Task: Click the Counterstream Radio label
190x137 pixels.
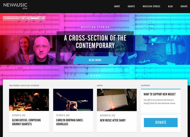Action: (x=12, y=18)
